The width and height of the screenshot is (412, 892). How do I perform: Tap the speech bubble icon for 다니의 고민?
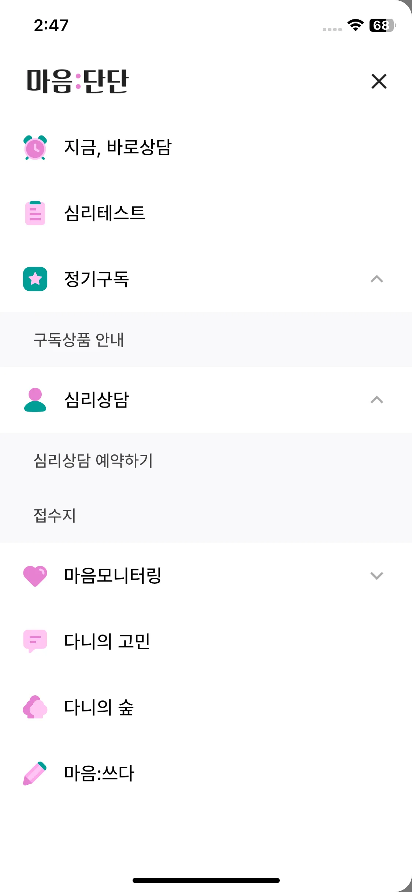(35, 641)
